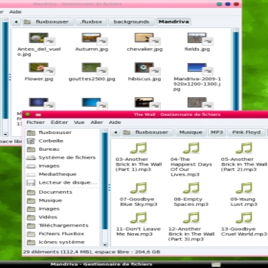This screenshot has width=268, height=268.
Task: Click Mandriva sidebar scroll-down arrow
Action: [x=5, y=134]
